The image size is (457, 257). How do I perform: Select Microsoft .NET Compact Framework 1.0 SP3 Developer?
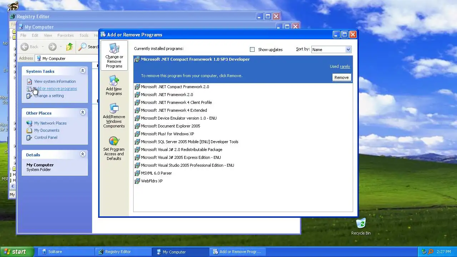243,69
